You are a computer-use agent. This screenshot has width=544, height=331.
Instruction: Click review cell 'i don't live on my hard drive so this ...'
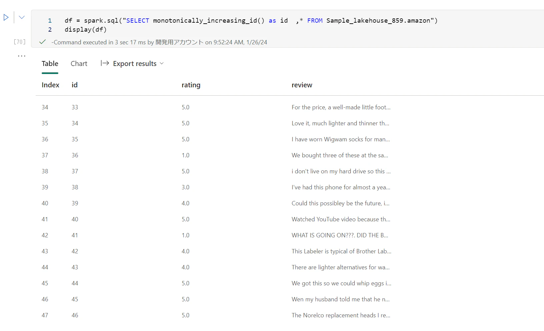click(x=341, y=171)
